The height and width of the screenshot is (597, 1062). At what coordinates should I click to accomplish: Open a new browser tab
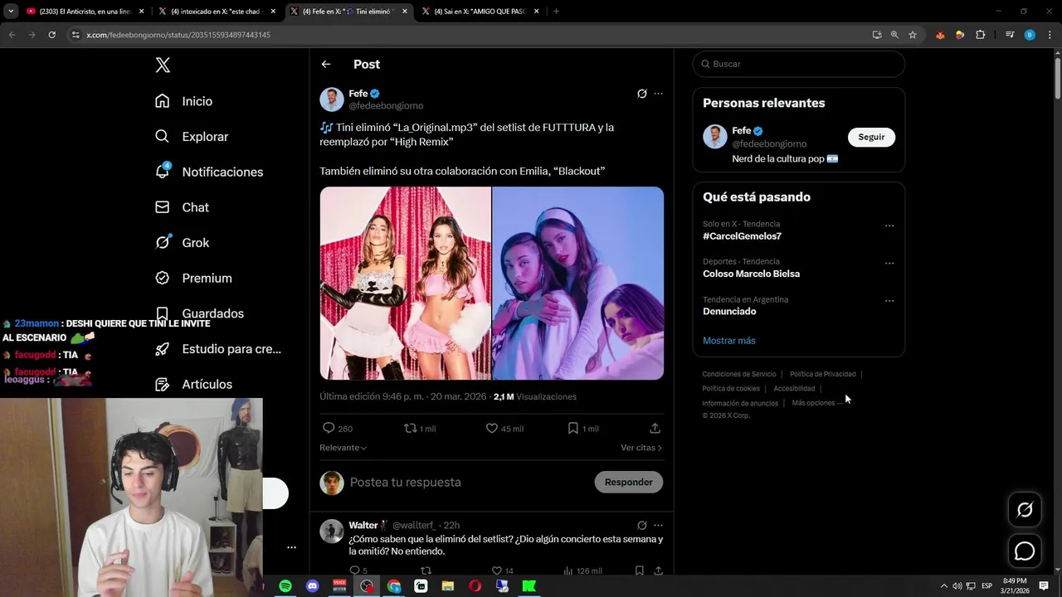(556, 12)
